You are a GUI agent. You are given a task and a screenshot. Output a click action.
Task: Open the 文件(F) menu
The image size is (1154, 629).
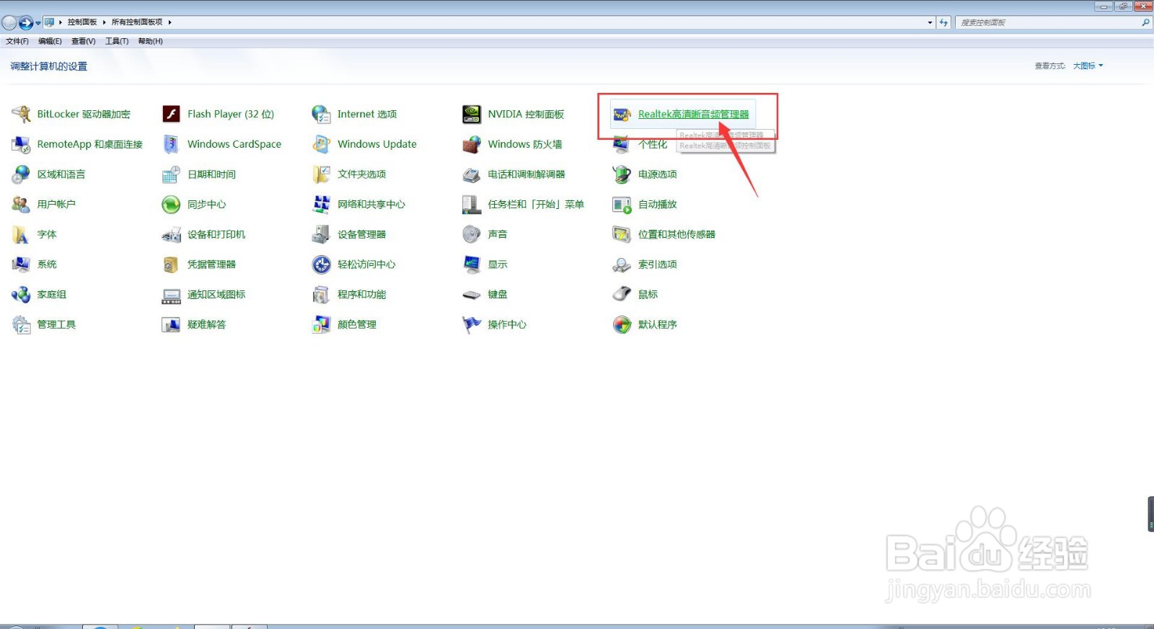pos(17,41)
